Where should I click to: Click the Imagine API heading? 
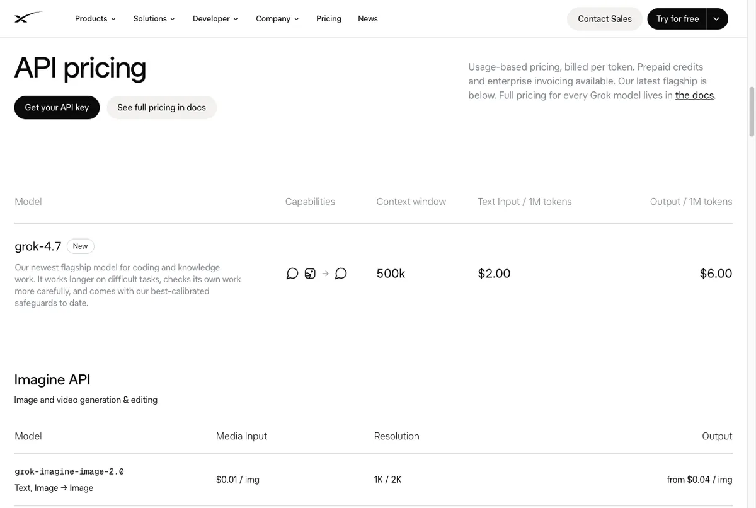pos(52,379)
